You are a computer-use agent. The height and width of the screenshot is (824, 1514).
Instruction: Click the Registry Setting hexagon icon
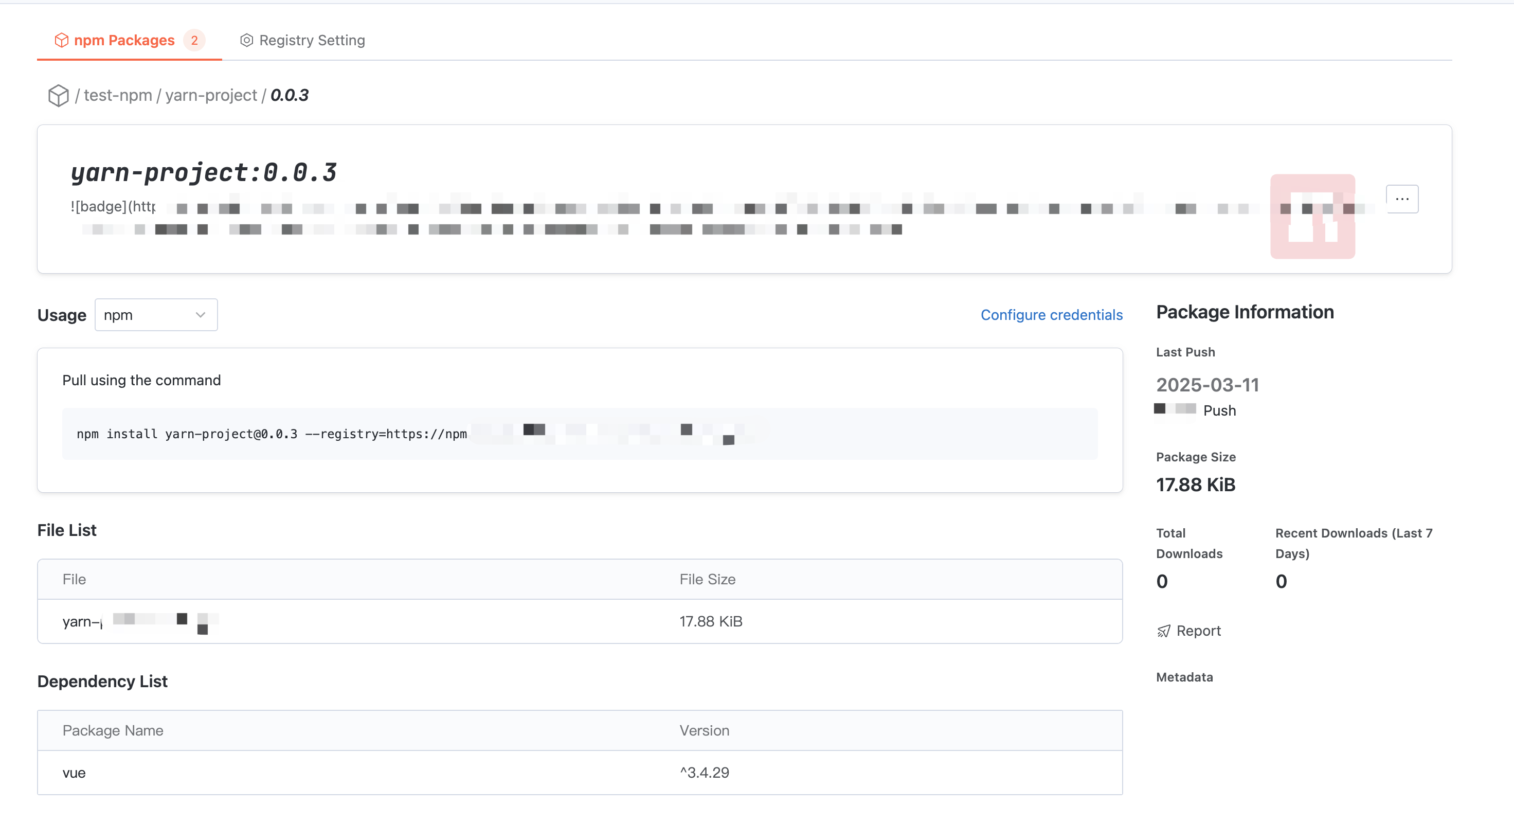click(246, 40)
